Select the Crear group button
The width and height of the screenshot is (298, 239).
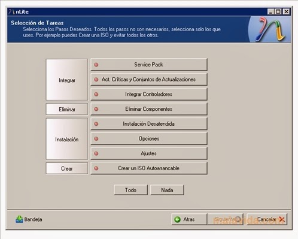(67, 168)
